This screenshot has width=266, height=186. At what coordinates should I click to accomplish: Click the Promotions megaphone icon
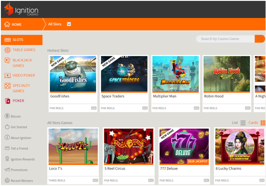coord(7,170)
